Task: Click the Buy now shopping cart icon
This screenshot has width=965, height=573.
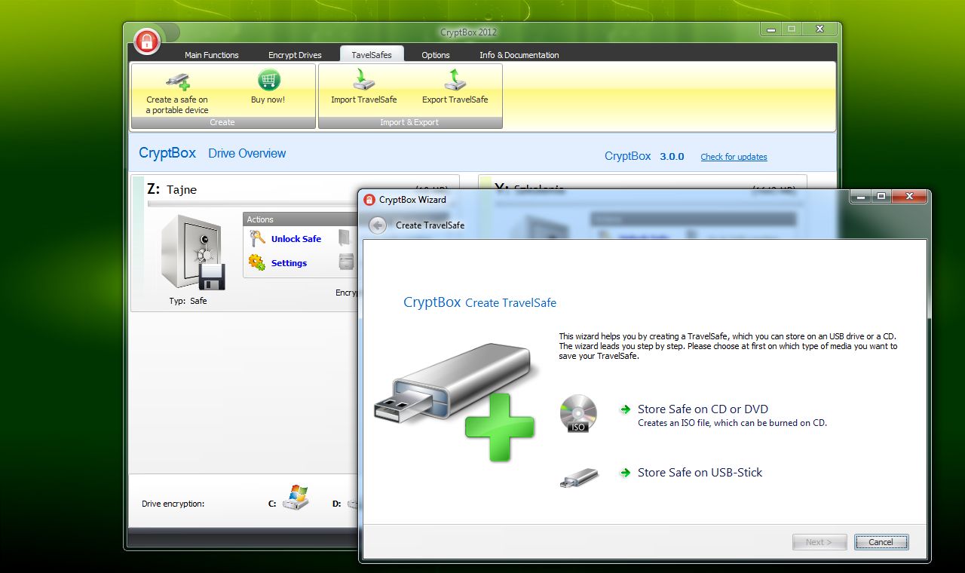Action: tap(268, 79)
